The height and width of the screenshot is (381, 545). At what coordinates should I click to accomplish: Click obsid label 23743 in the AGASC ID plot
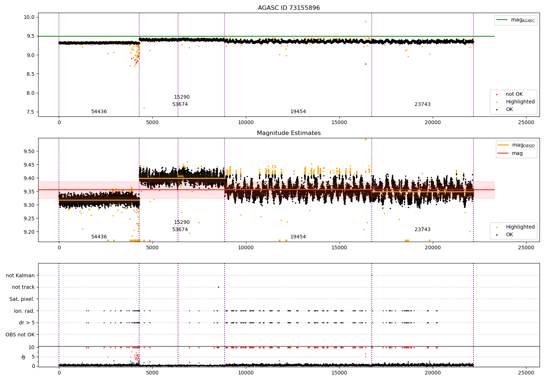[x=423, y=105]
